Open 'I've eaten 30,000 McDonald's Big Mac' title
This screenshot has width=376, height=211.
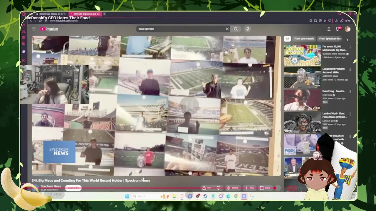point(334,48)
